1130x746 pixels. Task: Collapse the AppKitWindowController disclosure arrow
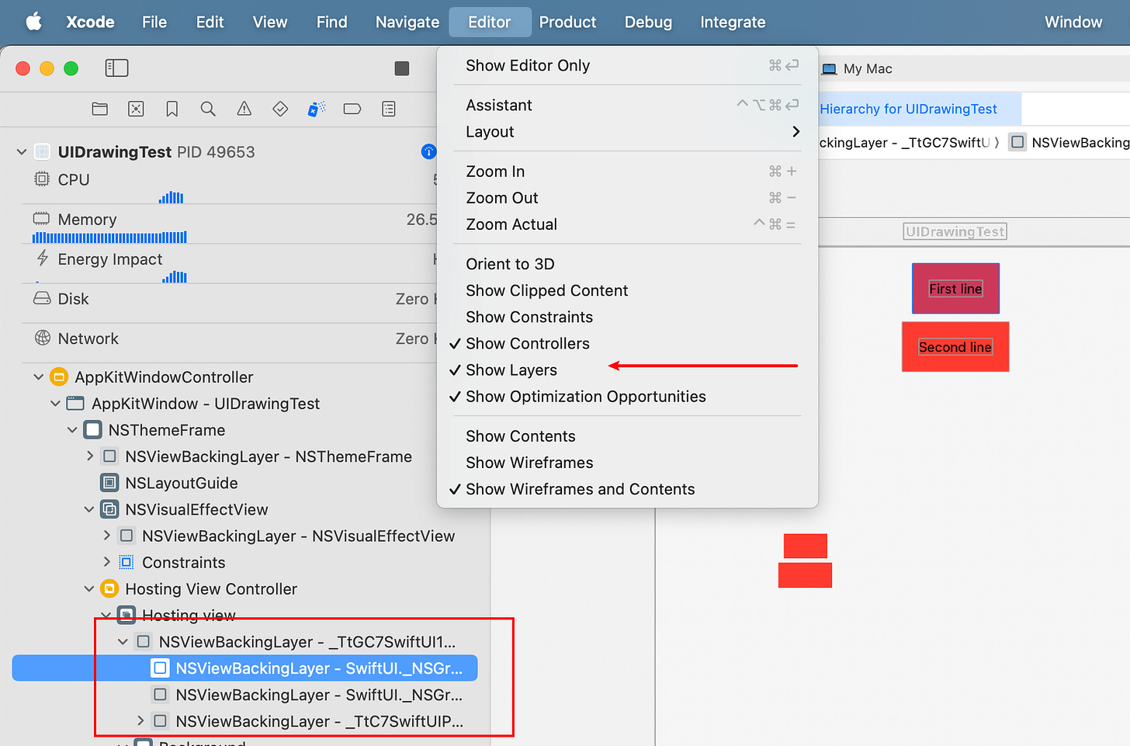(x=39, y=376)
